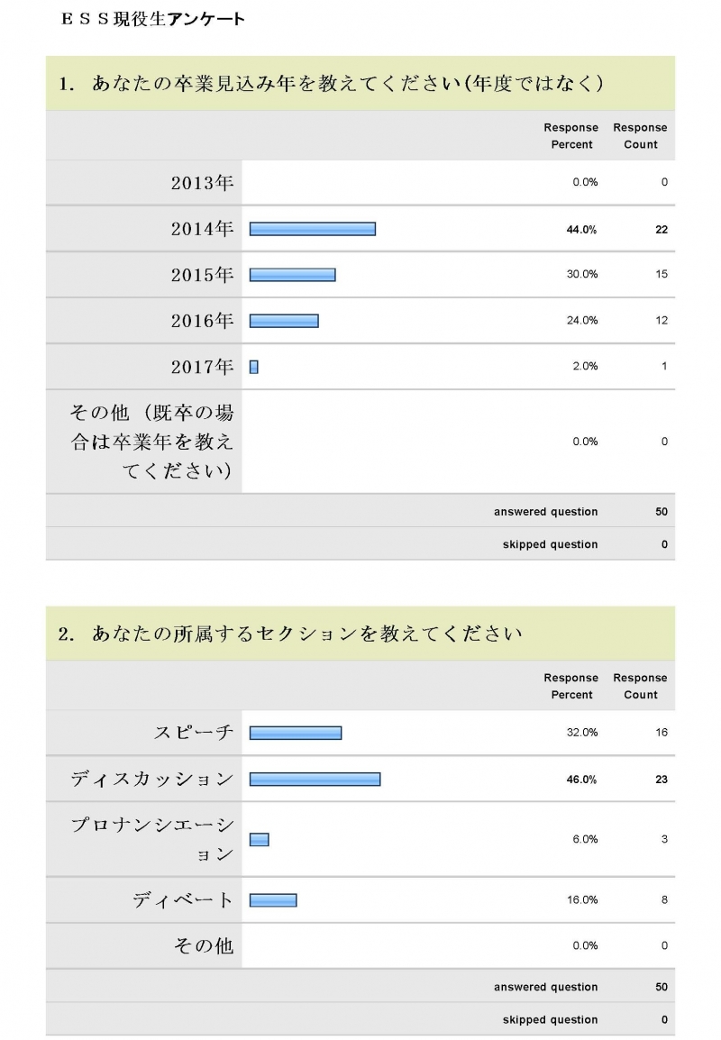721x1040 pixels.
Task: Click the その他 row in question 2
Action: [360, 945]
